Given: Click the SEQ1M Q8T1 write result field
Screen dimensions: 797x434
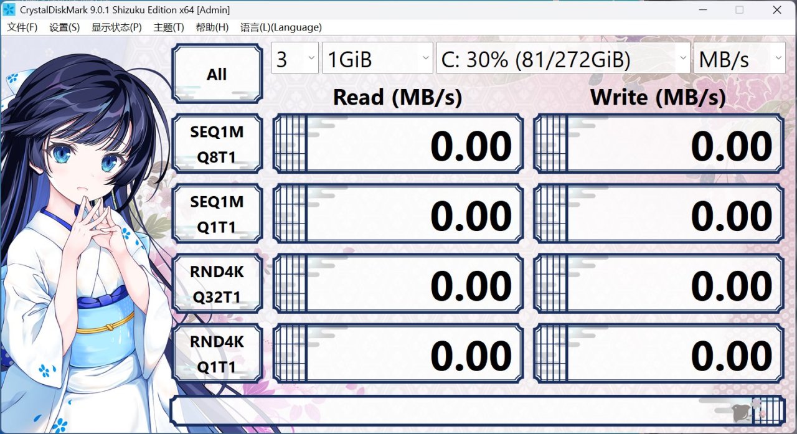Looking at the screenshot, I should 659,144.
